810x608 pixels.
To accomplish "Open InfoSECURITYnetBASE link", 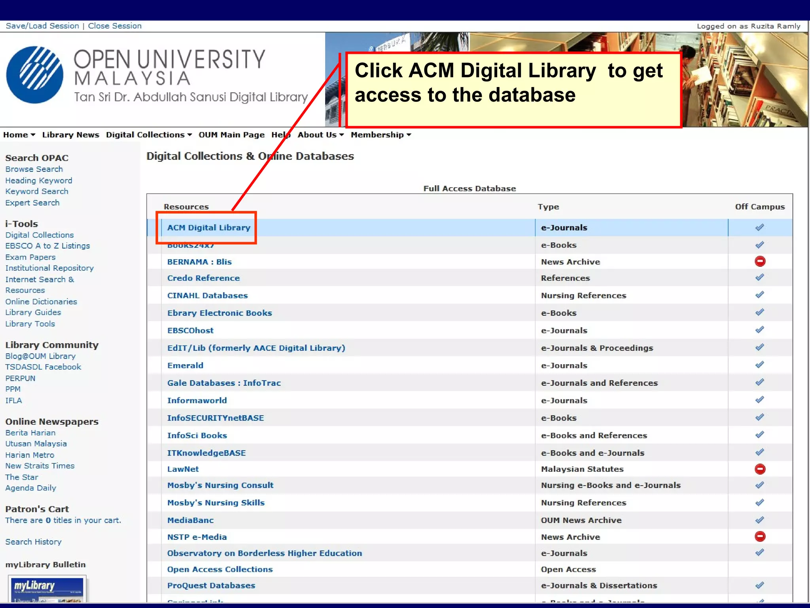I will (216, 418).
